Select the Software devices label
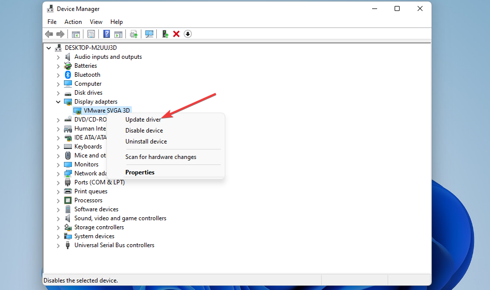This screenshot has height=290, width=490. (96, 209)
